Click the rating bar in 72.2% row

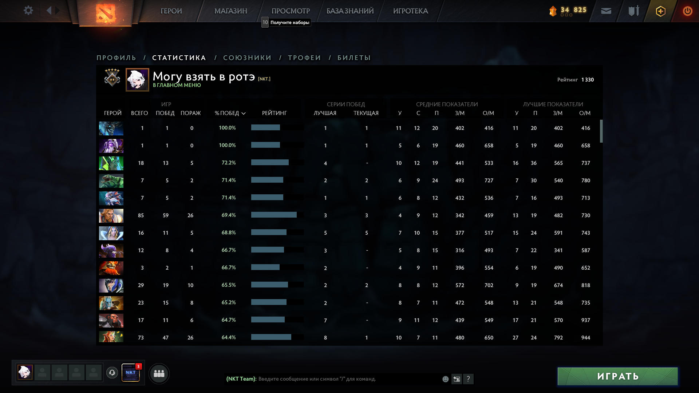point(277,163)
